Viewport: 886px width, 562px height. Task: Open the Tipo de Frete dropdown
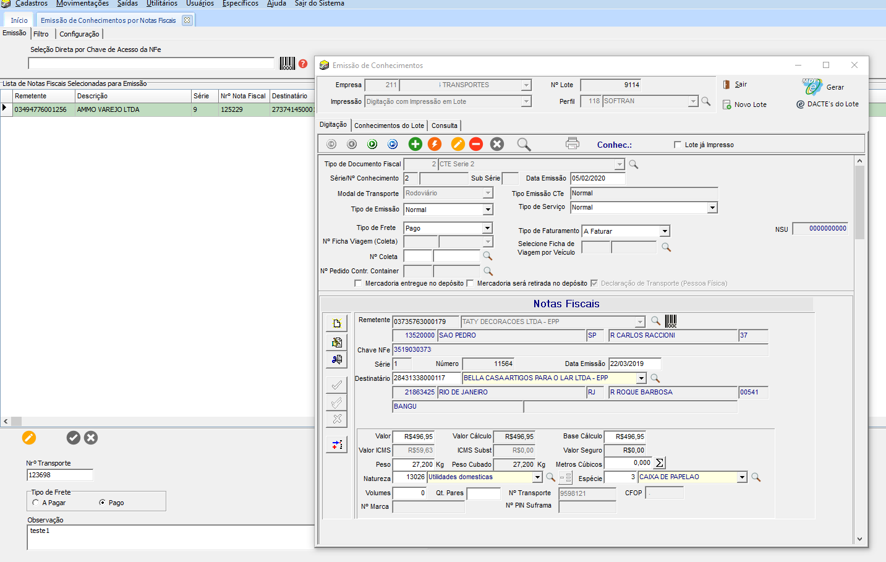[487, 228]
